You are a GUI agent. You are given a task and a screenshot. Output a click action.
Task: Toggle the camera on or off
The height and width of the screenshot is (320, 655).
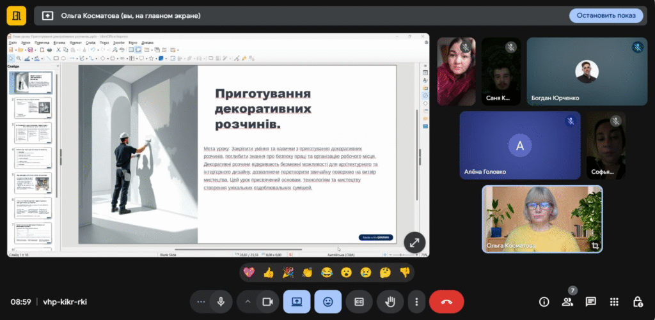(x=268, y=301)
